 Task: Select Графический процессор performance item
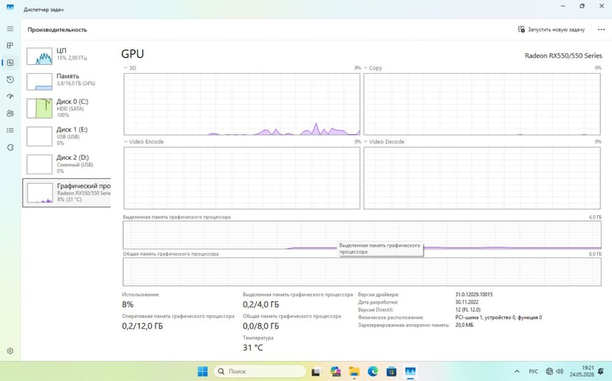(x=67, y=193)
